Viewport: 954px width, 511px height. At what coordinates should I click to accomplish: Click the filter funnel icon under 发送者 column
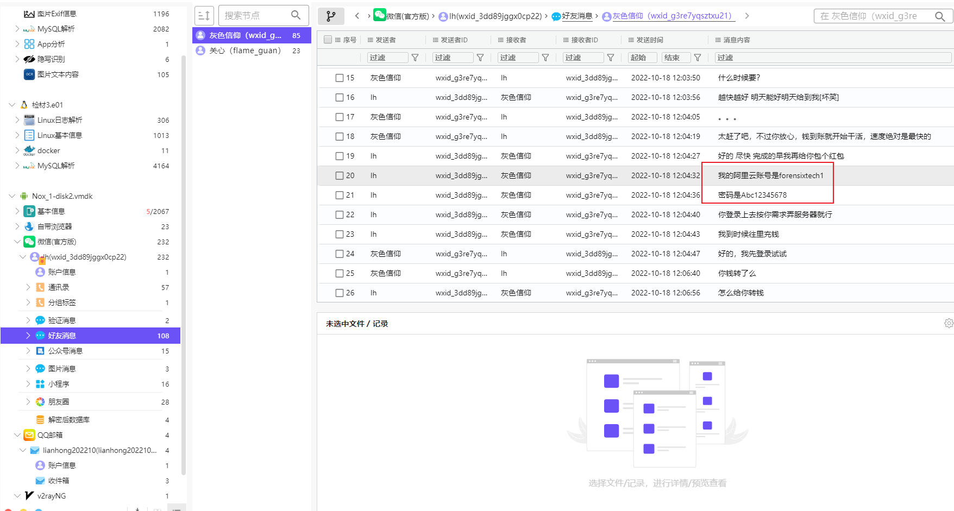pos(415,58)
